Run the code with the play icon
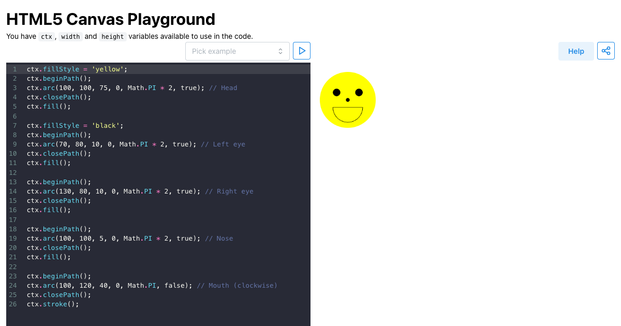The height and width of the screenshot is (326, 621). [x=302, y=51]
